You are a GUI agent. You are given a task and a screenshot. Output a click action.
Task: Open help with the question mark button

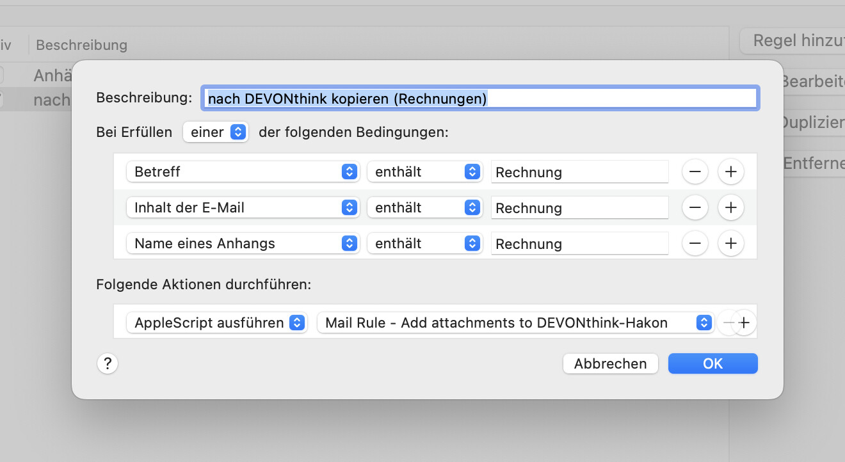(x=108, y=363)
